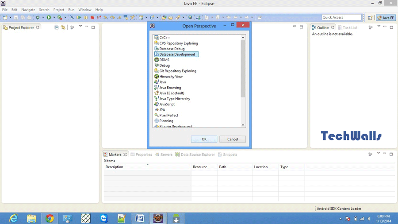This screenshot has height=224, width=398.
Task: Open the Run dropdown arrow
Action: (54, 18)
